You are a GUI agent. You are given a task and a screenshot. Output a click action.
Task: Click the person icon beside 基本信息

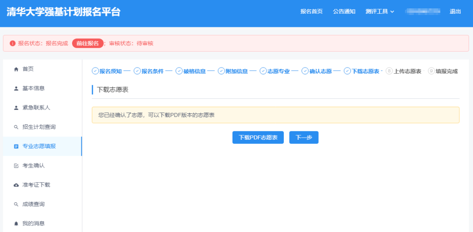point(16,89)
